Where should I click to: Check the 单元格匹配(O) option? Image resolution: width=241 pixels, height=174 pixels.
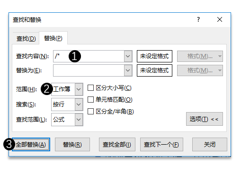[x=90, y=100]
